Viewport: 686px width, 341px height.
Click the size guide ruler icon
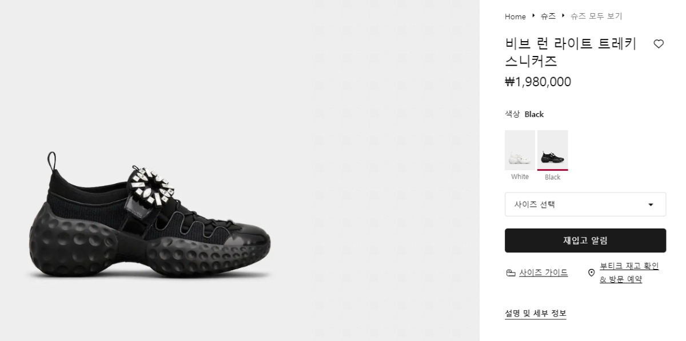point(510,273)
